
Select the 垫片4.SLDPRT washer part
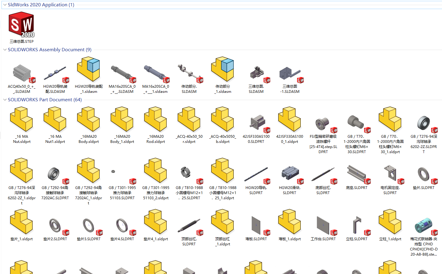pyautogui.click(x=122, y=229)
